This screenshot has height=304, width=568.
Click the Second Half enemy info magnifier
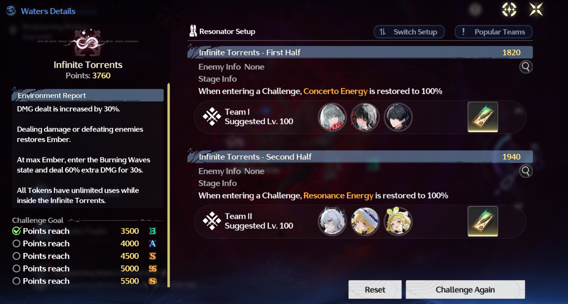point(526,171)
